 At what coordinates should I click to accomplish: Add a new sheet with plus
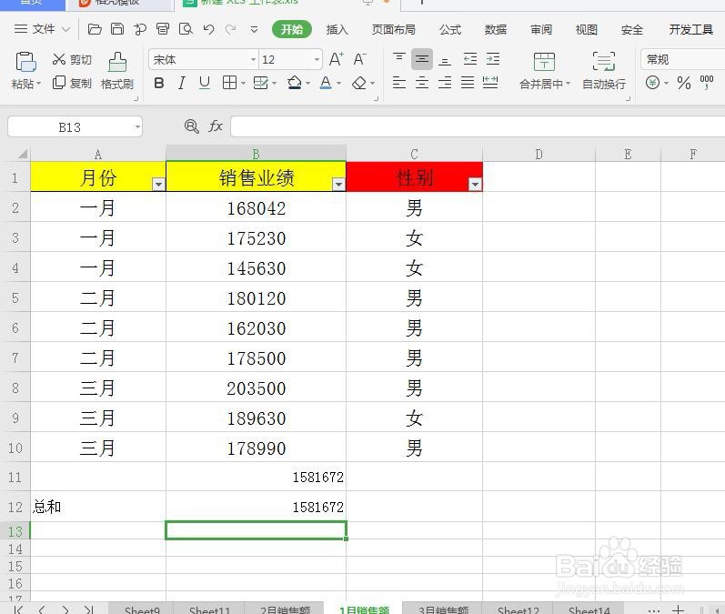pos(678,609)
